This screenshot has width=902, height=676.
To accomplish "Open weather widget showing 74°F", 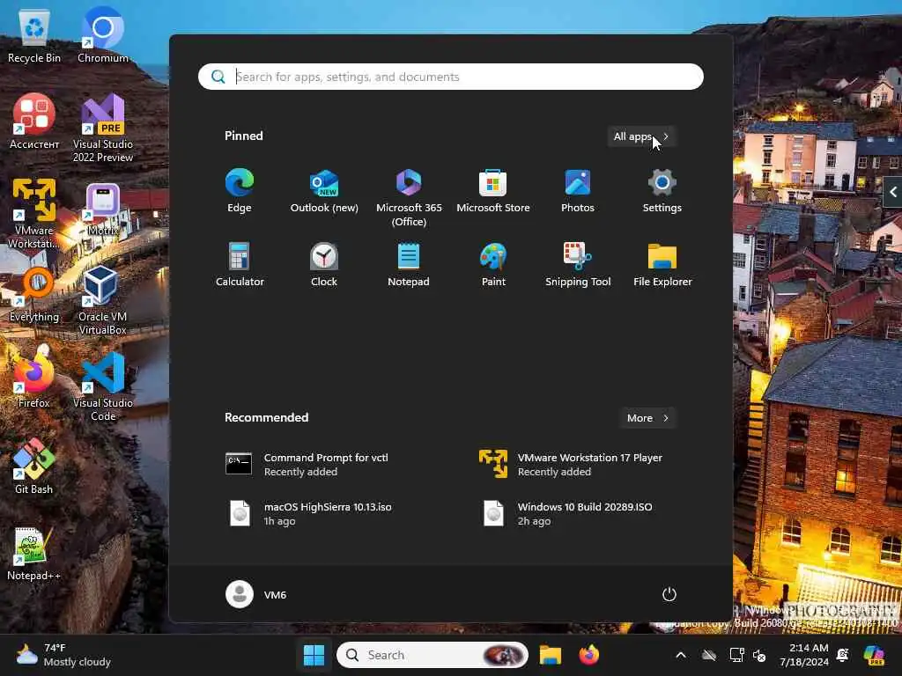I will [63, 655].
